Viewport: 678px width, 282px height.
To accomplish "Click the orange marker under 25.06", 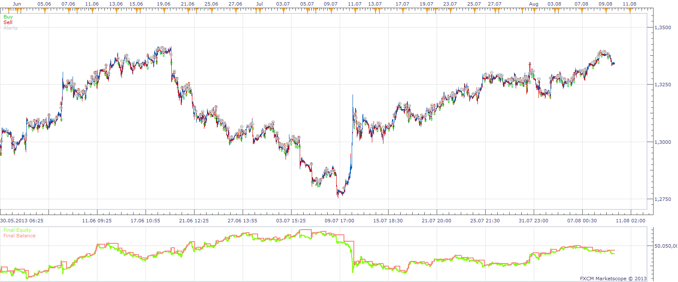I will point(211,10).
